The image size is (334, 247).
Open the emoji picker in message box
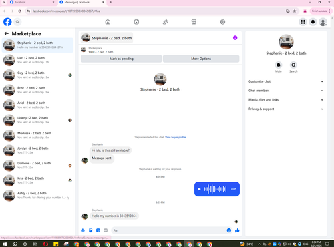229,230
